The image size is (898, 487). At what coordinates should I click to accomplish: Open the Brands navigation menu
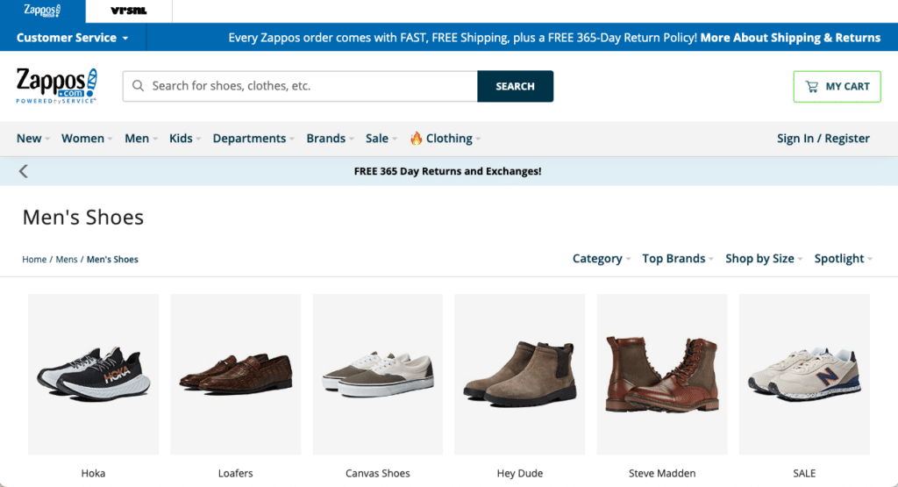(331, 138)
